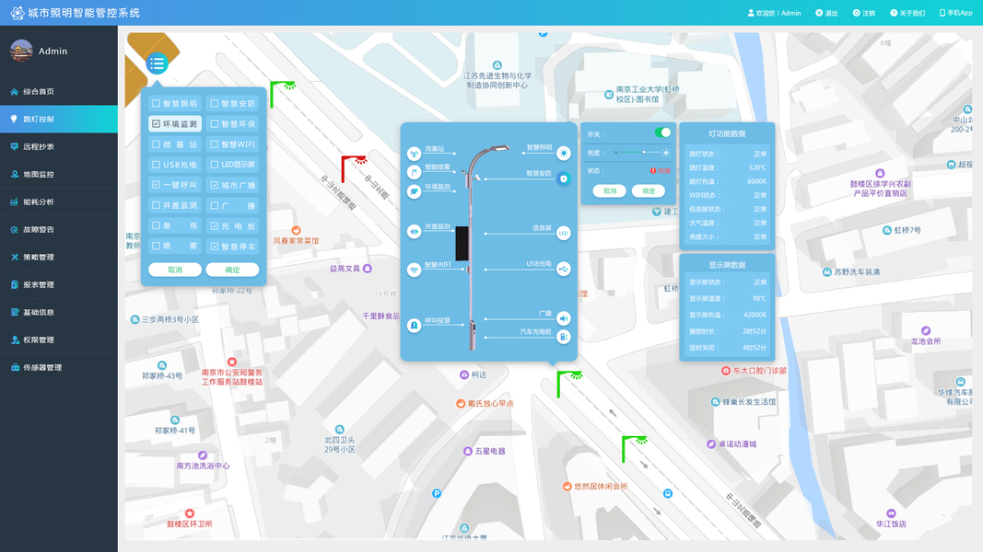Open 报表管理 in the sidebar
983x552 pixels.
(x=59, y=284)
